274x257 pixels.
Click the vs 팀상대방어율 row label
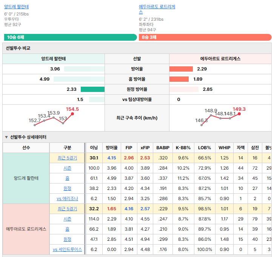[x=137, y=99]
